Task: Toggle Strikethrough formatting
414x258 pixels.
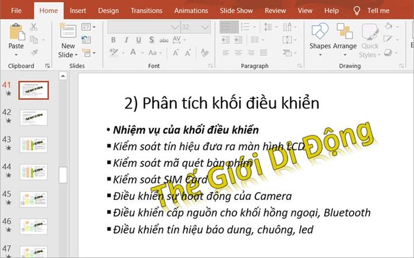Action: click(x=164, y=40)
